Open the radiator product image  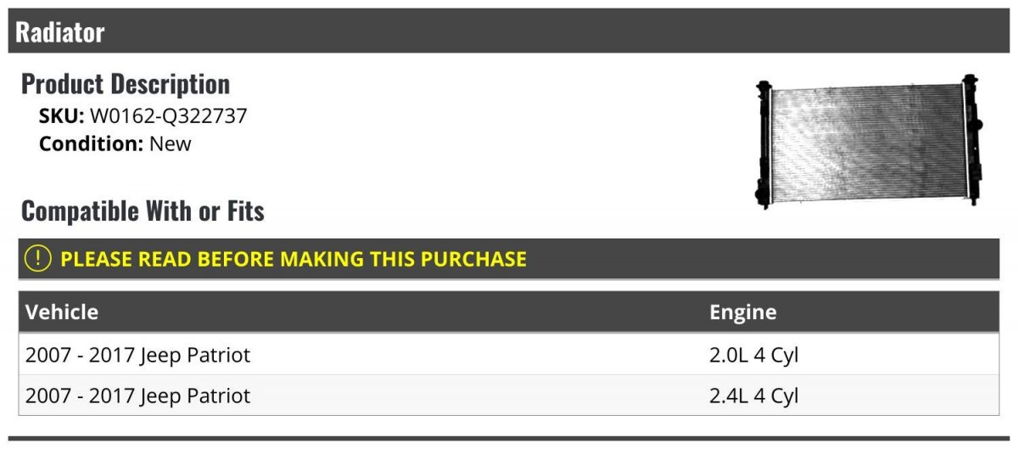(865, 142)
